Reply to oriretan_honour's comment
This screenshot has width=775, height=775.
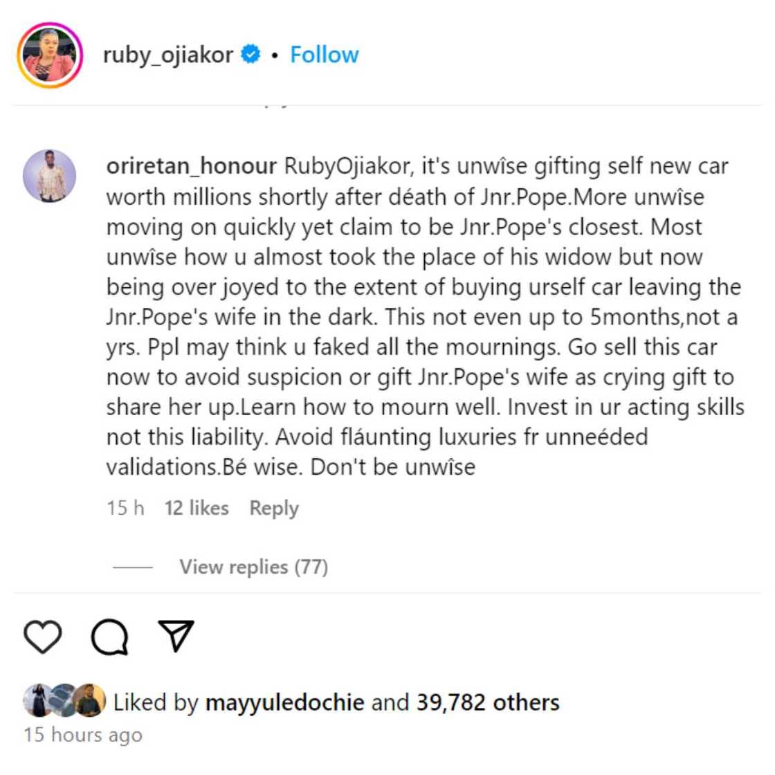coord(274,508)
